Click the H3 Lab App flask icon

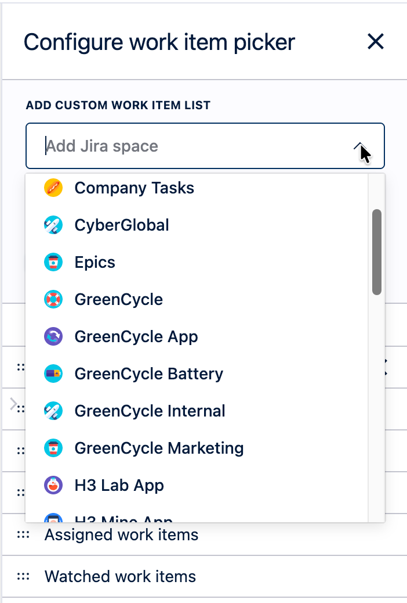tap(53, 485)
